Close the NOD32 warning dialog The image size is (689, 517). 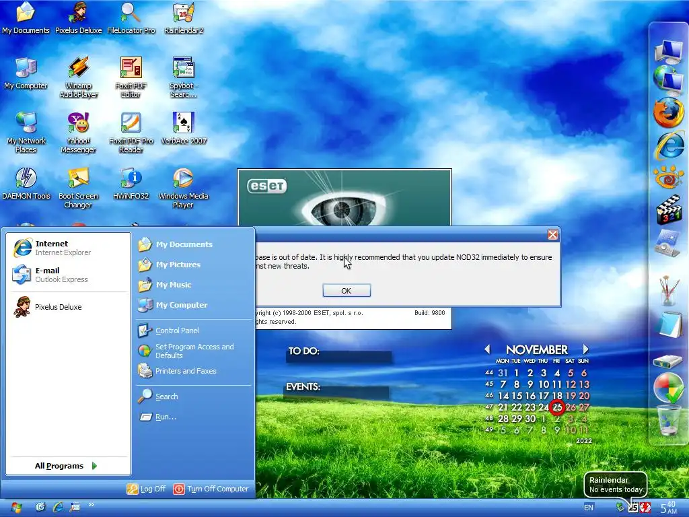coord(552,235)
